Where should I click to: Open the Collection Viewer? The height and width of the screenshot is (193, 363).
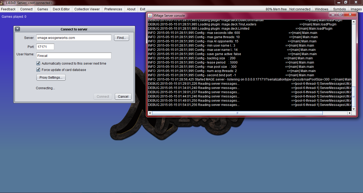point(87,9)
